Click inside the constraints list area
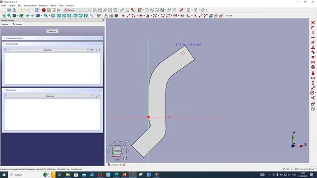Image resolution: width=317 pixels, height=178 pixels. tap(53, 68)
